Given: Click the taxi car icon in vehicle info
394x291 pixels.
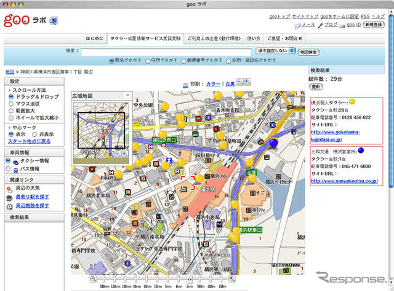Looking at the screenshot, I should [x=15, y=162].
